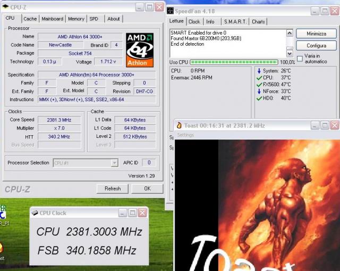Viewport: 340px width, 271px height.
Task: Switch to the Cache tab in CPU-Z
Action: click(30, 19)
